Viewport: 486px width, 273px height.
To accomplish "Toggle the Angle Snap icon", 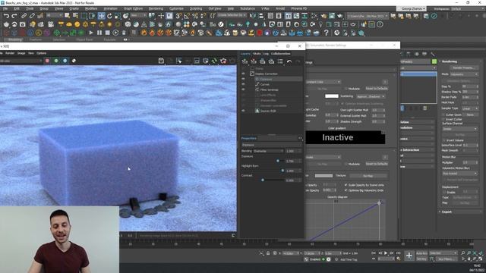I will pos(187,16).
